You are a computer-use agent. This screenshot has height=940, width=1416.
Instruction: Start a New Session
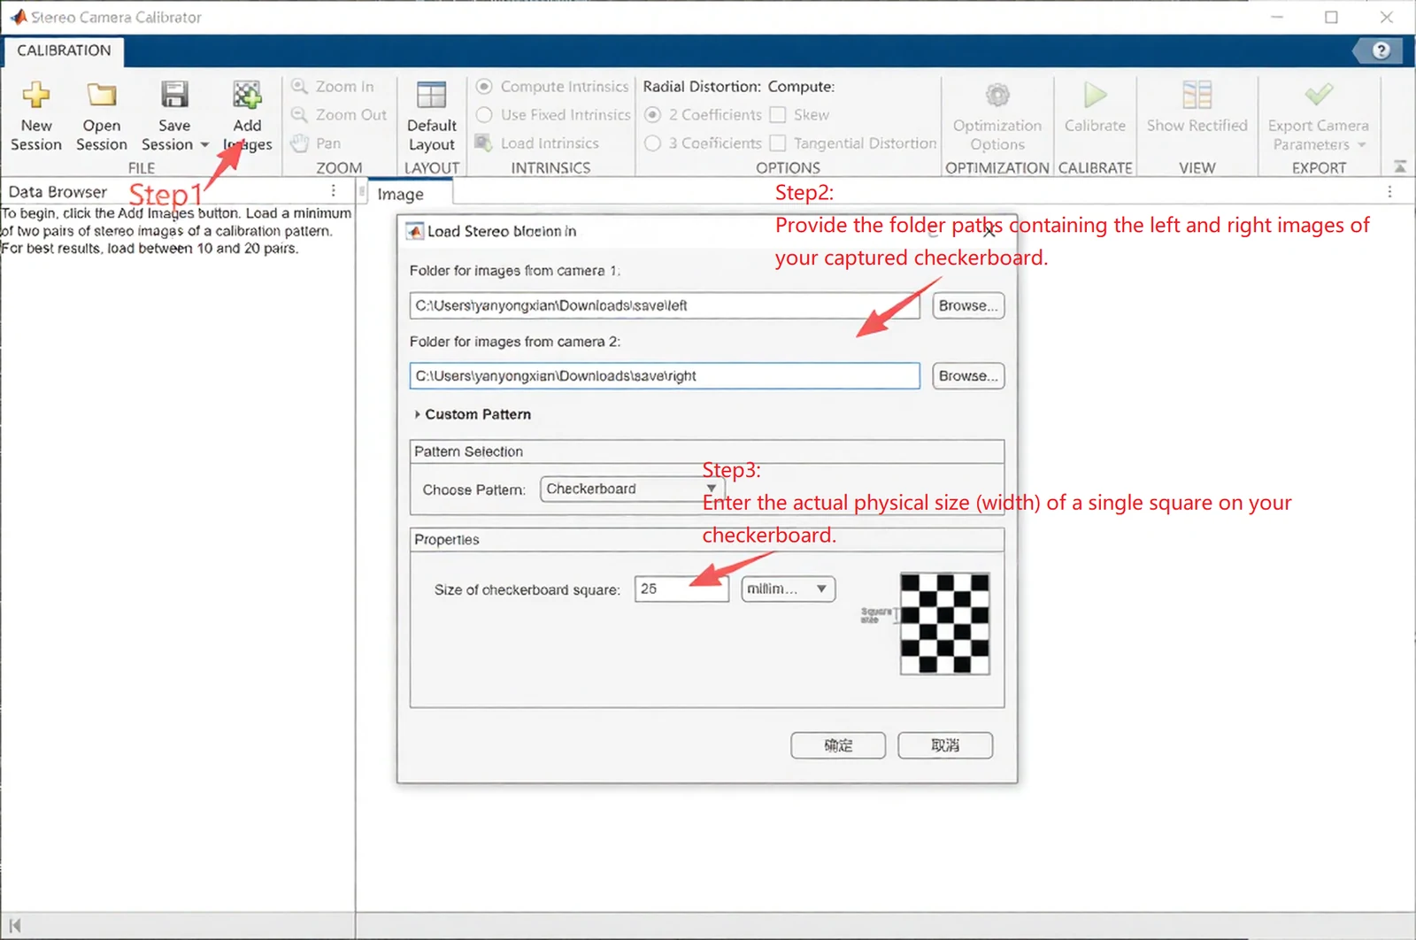click(x=36, y=115)
